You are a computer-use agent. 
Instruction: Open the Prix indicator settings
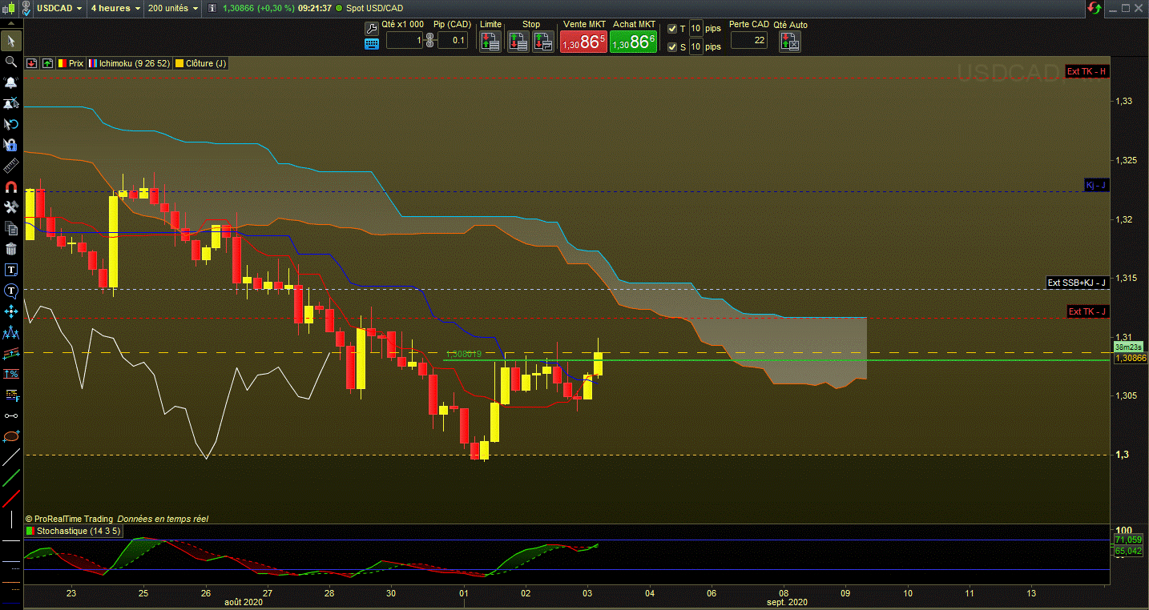[x=70, y=63]
